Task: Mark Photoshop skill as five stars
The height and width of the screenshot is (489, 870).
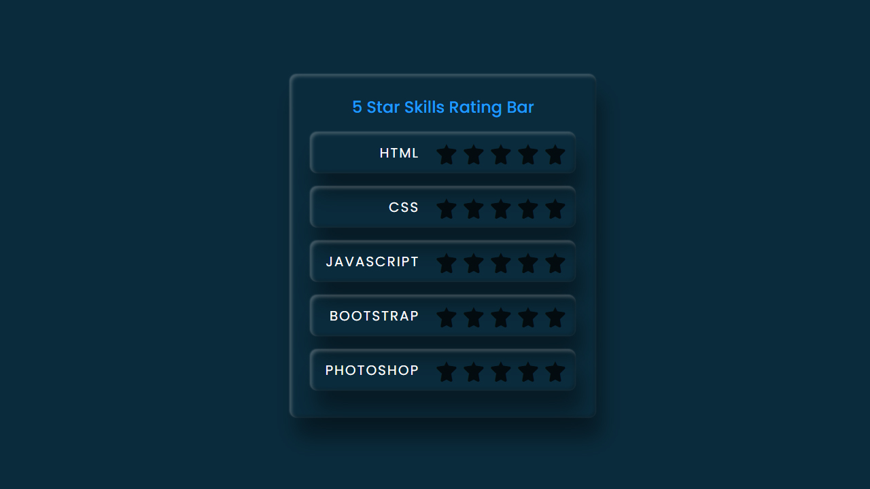Action: coord(555,372)
